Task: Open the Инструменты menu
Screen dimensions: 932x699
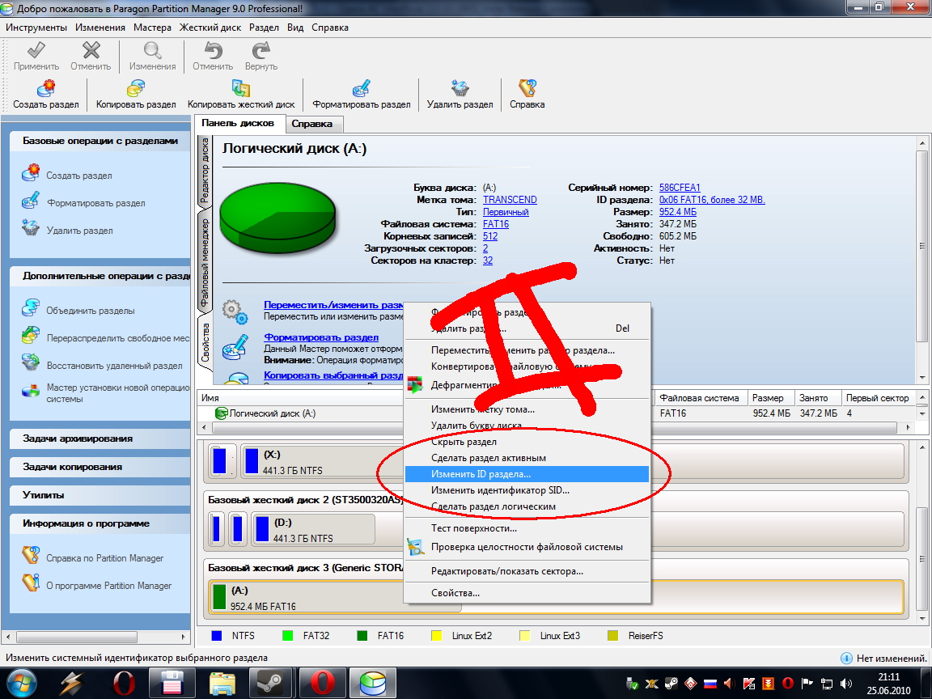Action: 36,28
